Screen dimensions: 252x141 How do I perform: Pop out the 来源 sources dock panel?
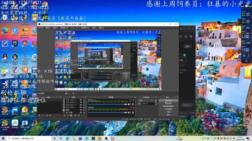85,97
